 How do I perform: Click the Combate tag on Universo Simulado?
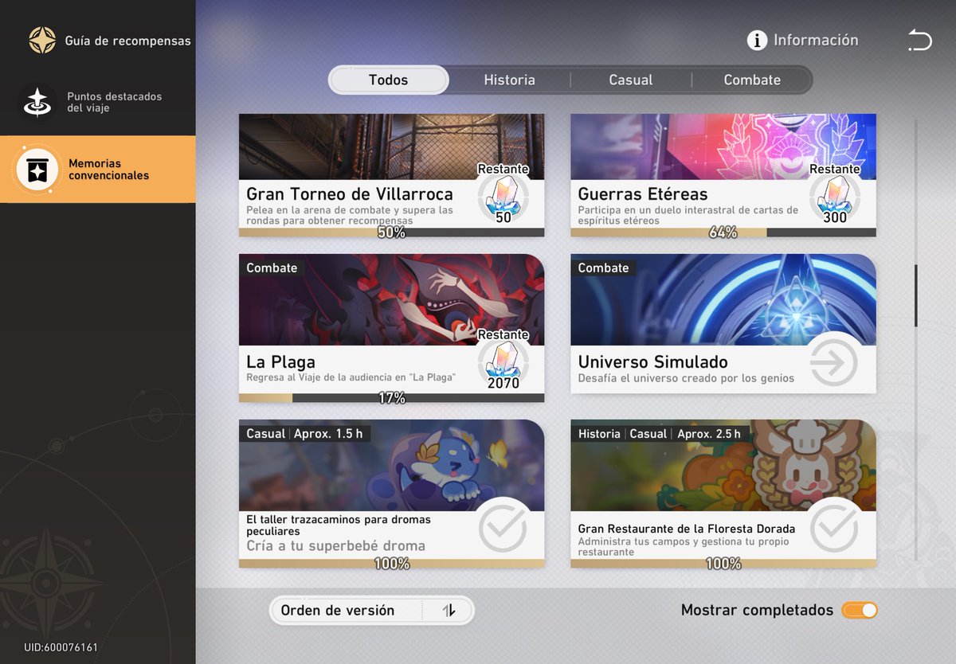tap(603, 268)
